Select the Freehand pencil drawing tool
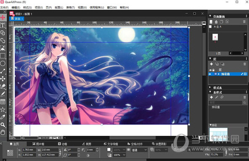 tap(3, 94)
